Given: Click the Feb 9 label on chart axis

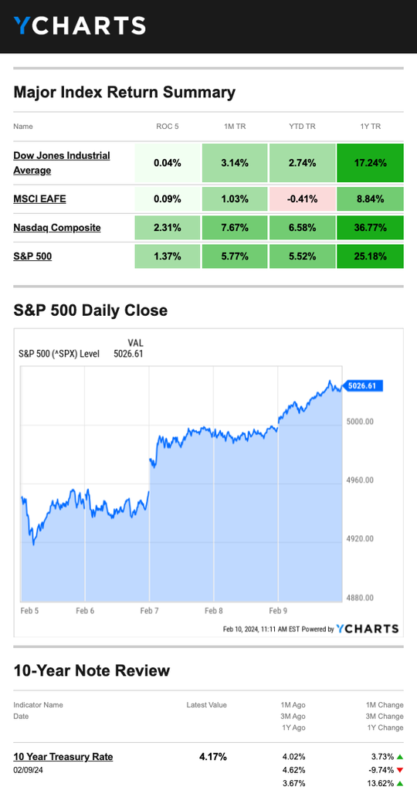Looking at the screenshot, I should click(278, 610).
